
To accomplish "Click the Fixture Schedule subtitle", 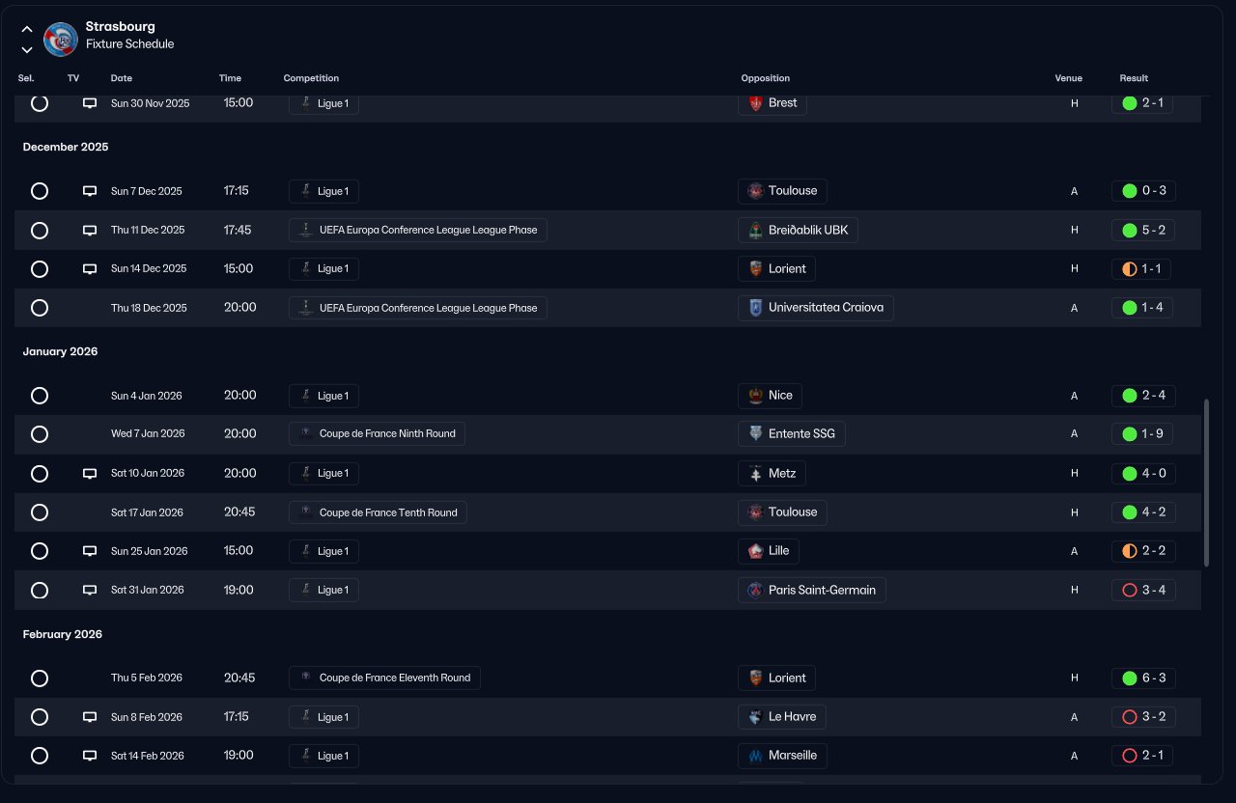I will (130, 44).
